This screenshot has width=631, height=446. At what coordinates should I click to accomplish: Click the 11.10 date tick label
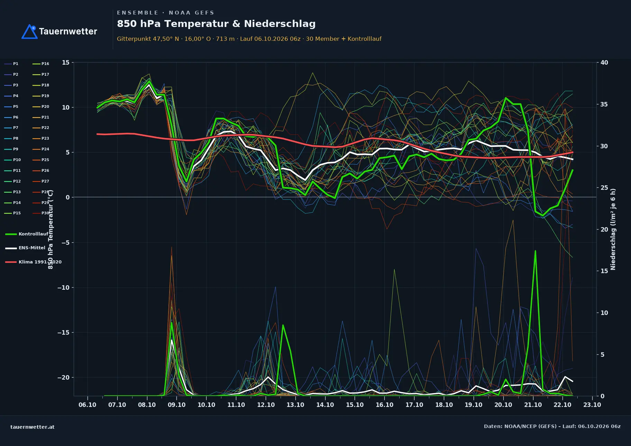tap(236, 405)
